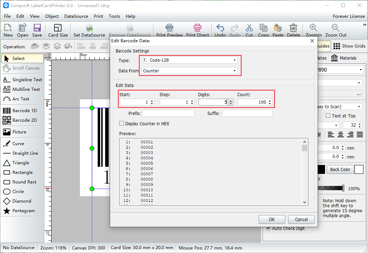Viewport: 368px width, 253px height.
Task: Switch to the Materials tab
Action: click(x=344, y=58)
